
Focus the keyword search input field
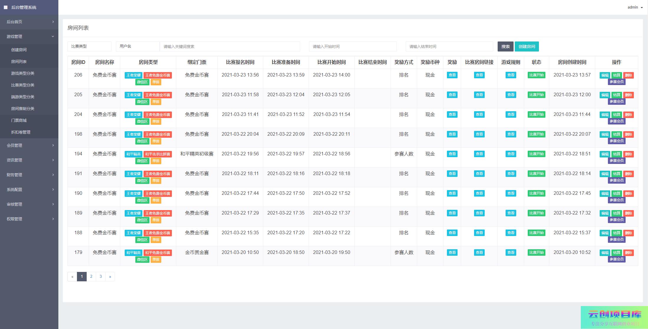click(x=230, y=46)
